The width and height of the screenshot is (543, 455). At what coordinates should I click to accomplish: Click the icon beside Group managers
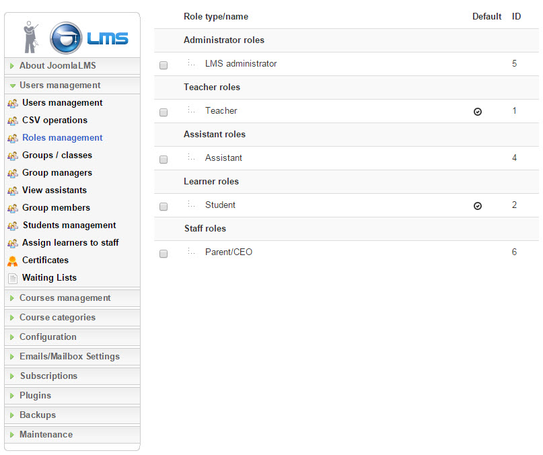(13, 173)
